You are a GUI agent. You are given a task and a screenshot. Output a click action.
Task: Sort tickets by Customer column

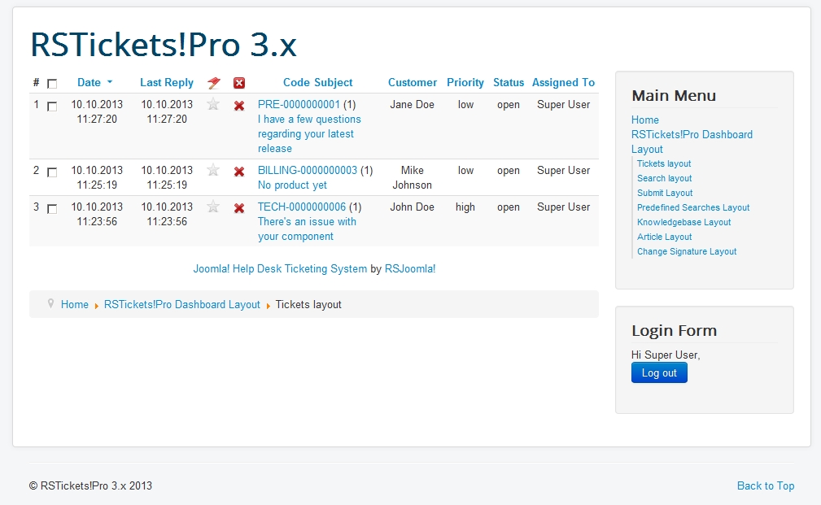click(412, 82)
